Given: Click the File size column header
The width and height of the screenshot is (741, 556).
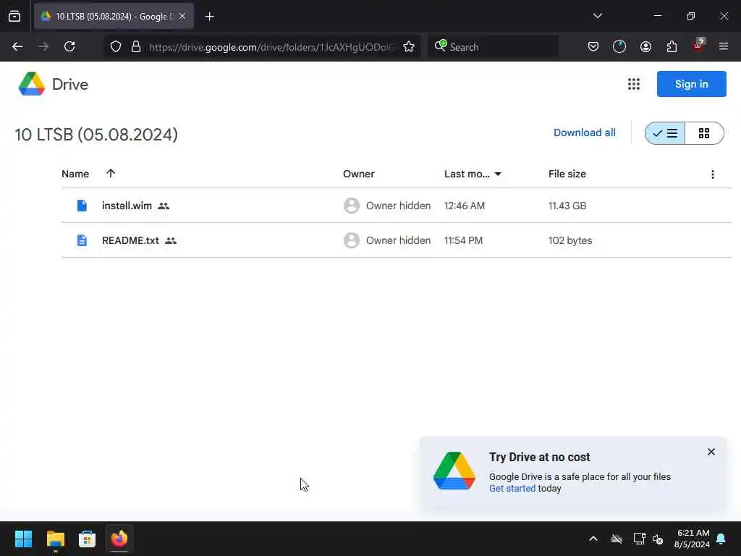Looking at the screenshot, I should tap(567, 174).
